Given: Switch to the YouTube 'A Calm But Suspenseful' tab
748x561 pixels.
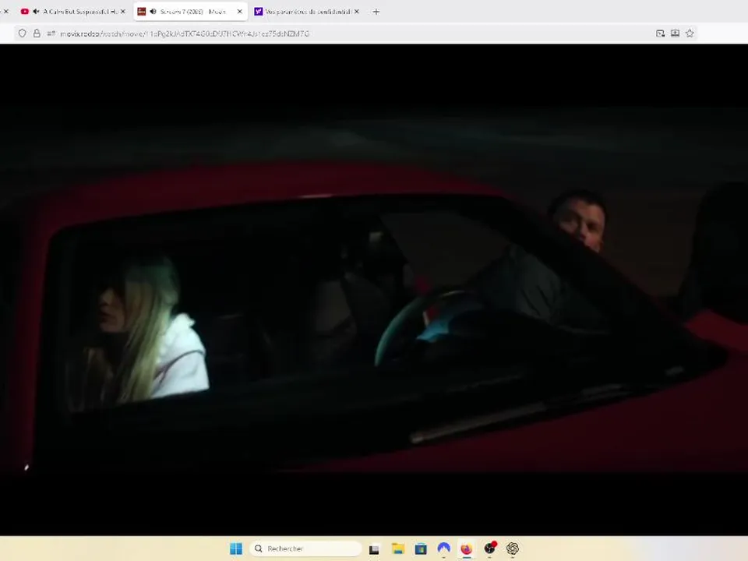Looking at the screenshot, I should 74,12.
